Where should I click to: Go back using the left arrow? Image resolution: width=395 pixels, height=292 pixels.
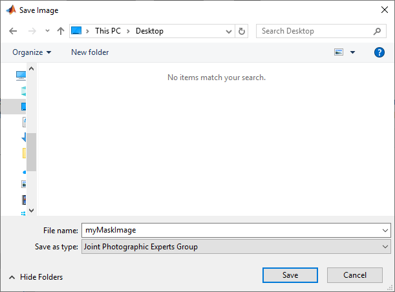pos(13,31)
